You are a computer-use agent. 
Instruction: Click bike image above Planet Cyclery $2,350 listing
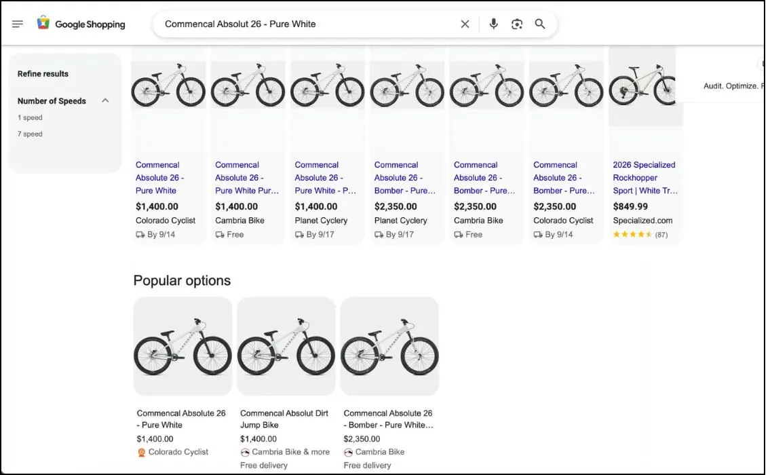pyautogui.click(x=407, y=85)
